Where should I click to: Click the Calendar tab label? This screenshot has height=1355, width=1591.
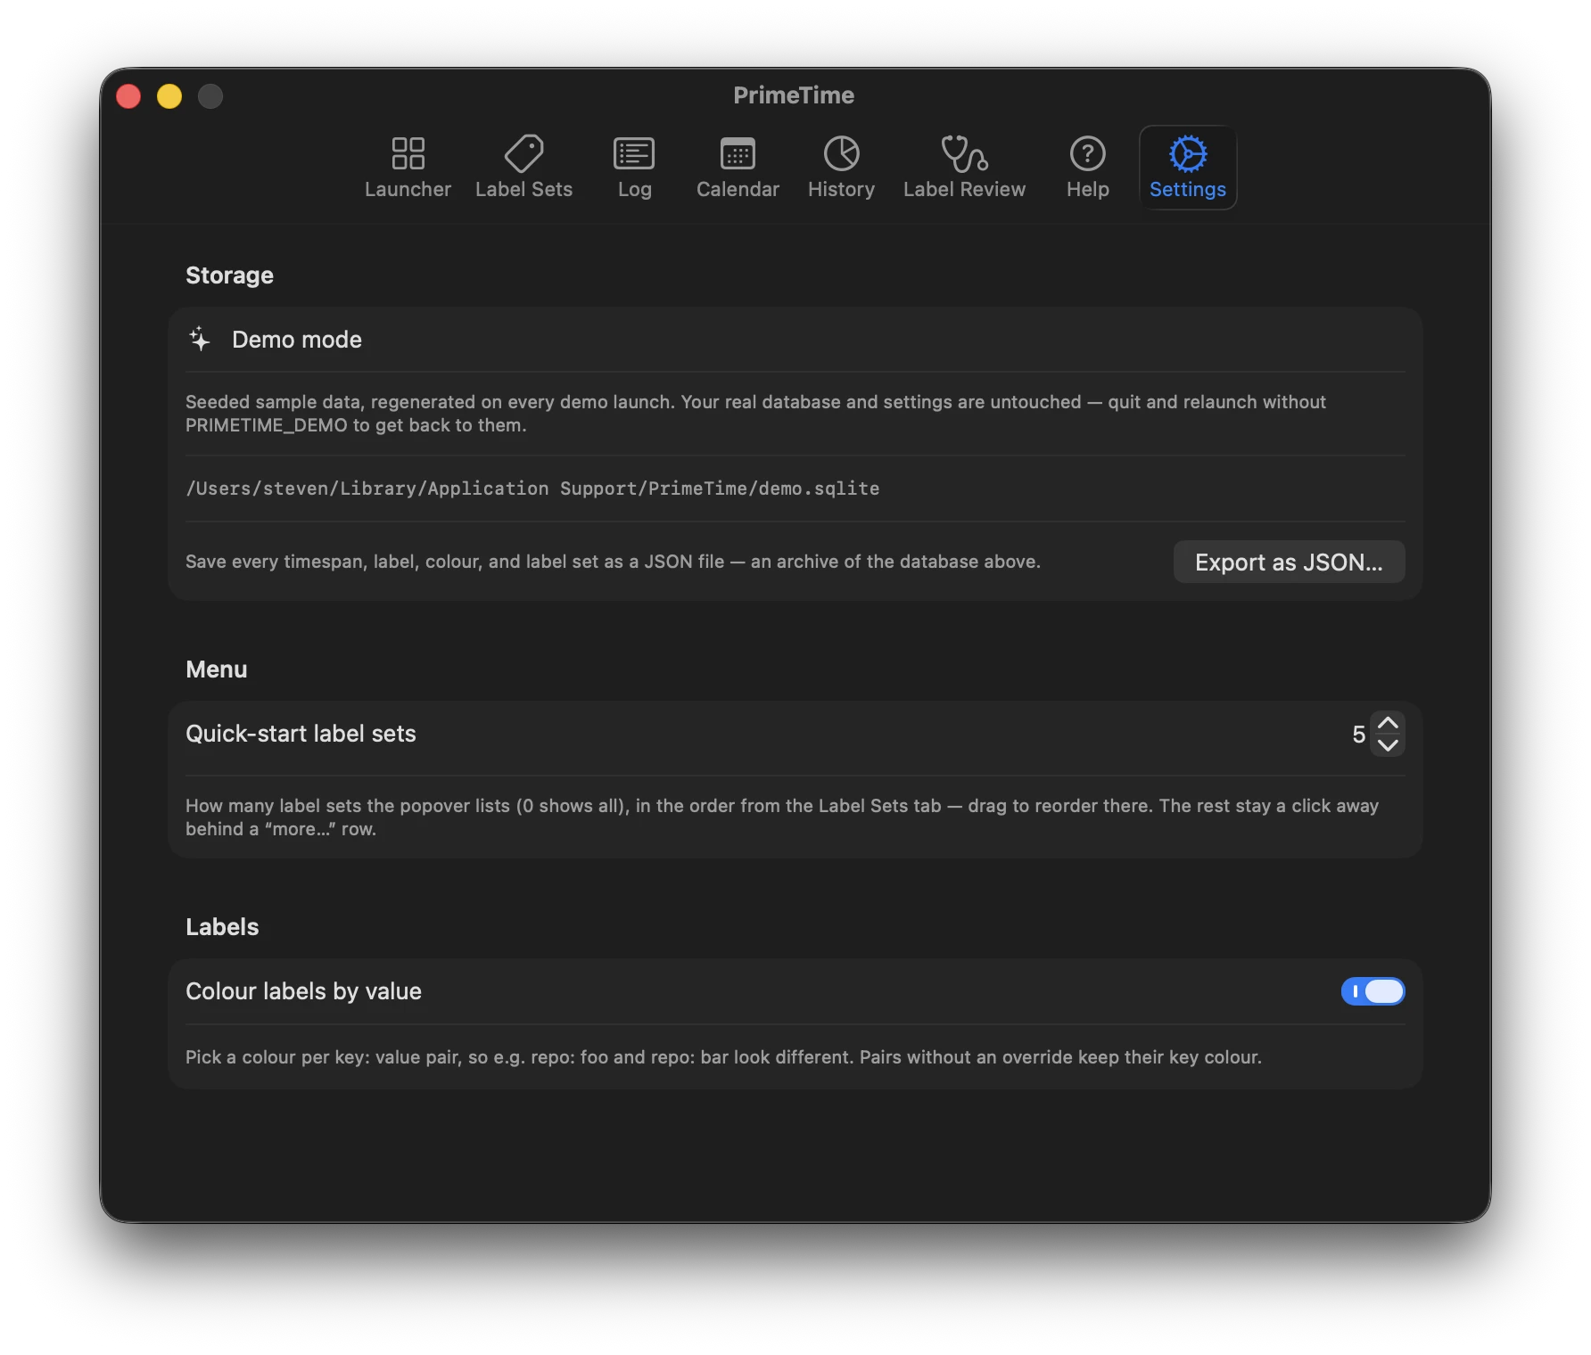738,189
